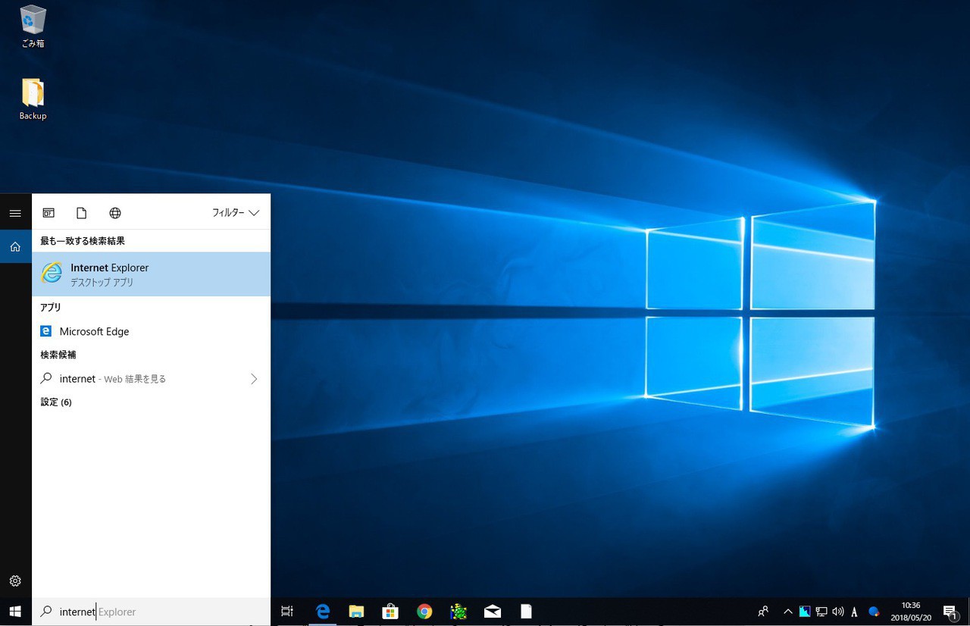Open the Backup folder on desktop
The height and width of the screenshot is (626, 970).
click(x=33, y=99)
